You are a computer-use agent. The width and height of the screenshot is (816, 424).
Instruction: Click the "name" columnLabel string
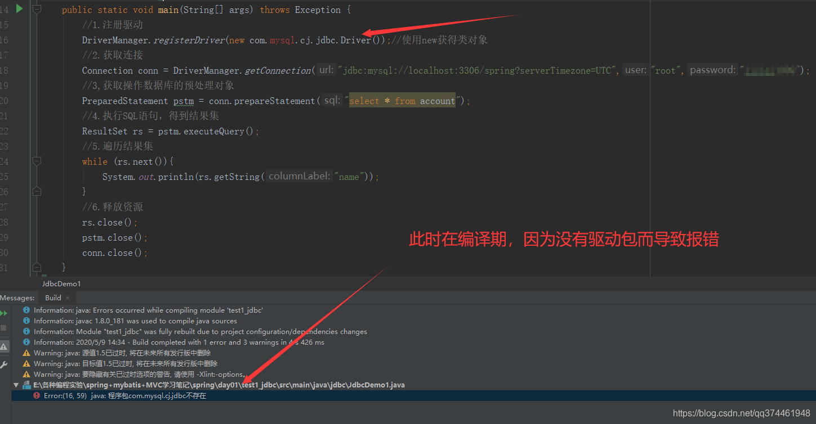point(349,177)
